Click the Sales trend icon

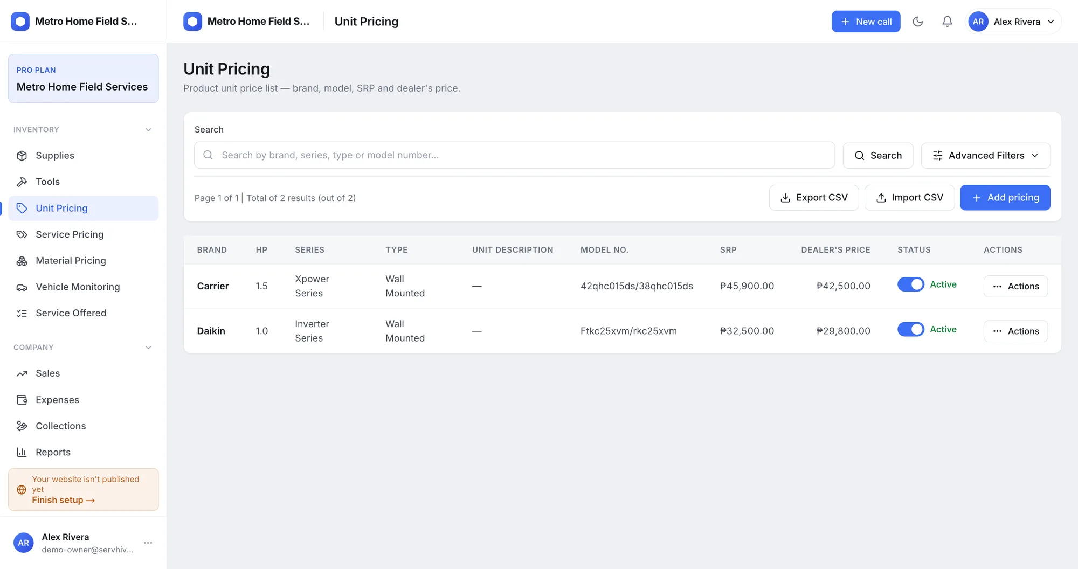click(22, 373)
